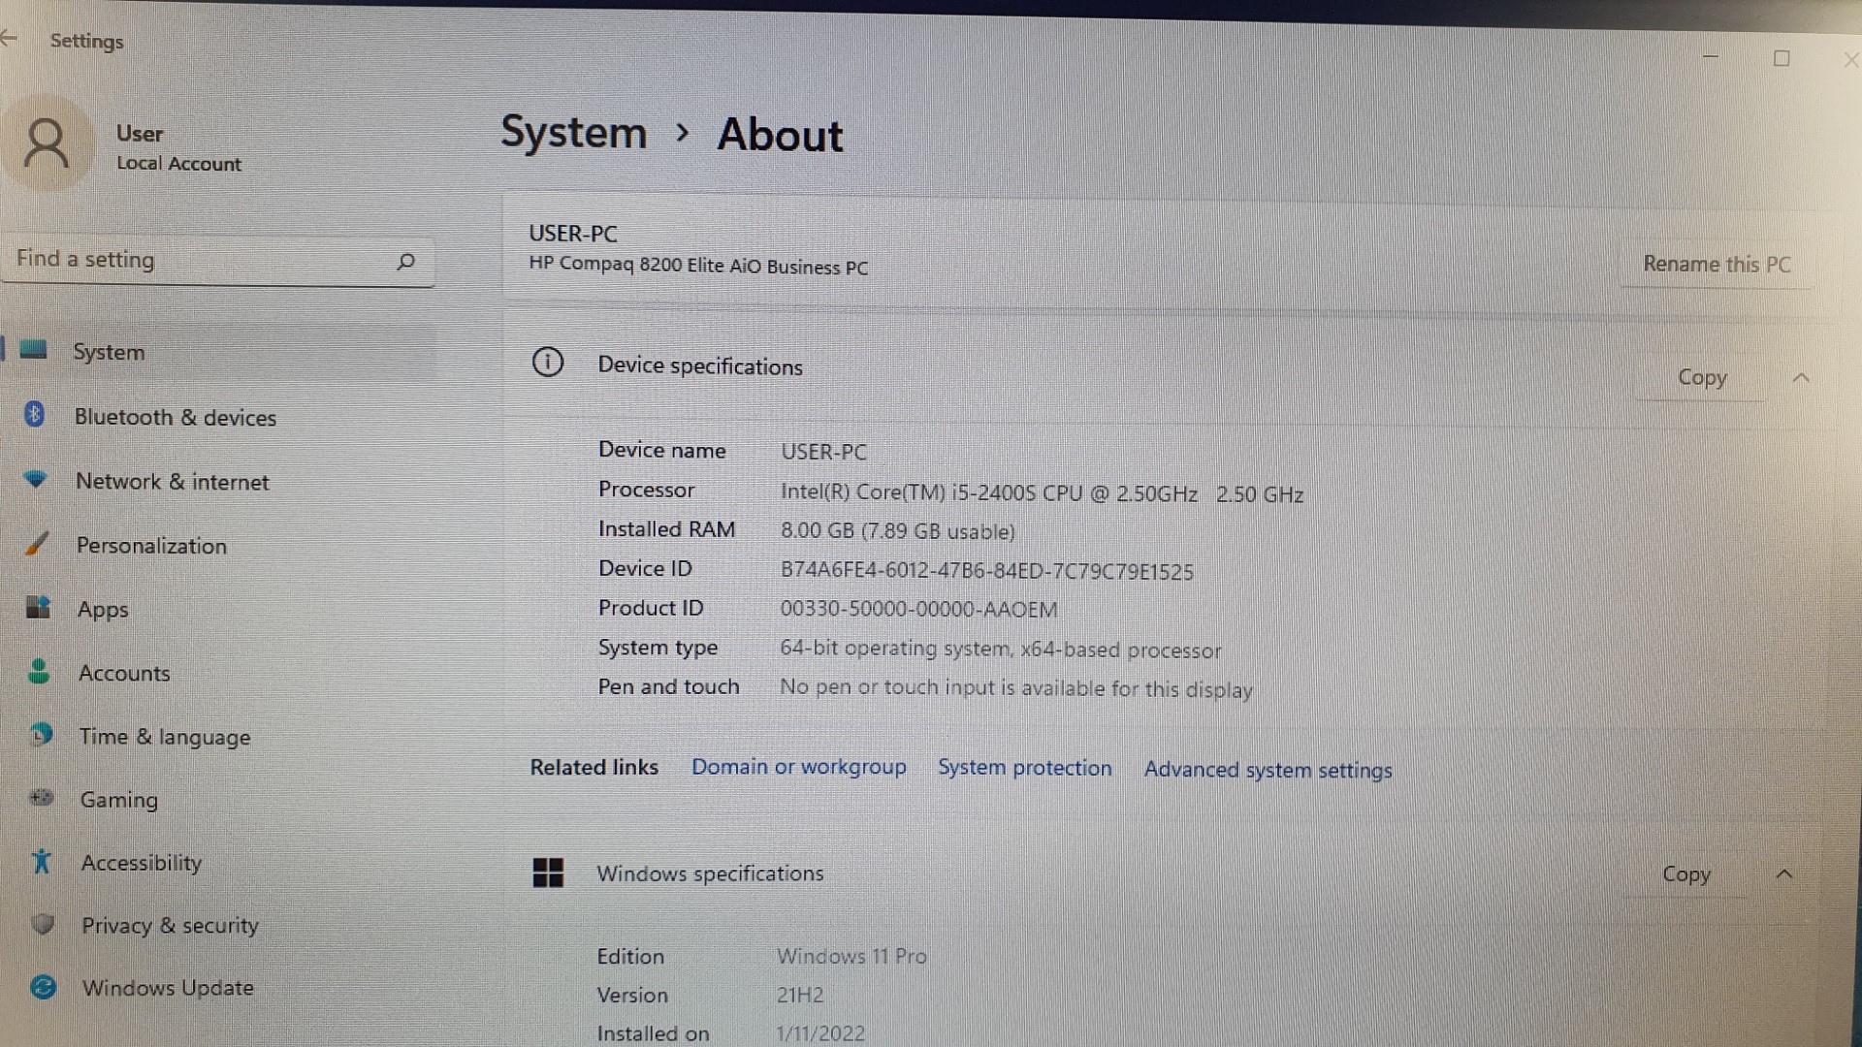Open Time & language settings
Viewport: 1862px width, 1047px height.
[x=165, y=737]
